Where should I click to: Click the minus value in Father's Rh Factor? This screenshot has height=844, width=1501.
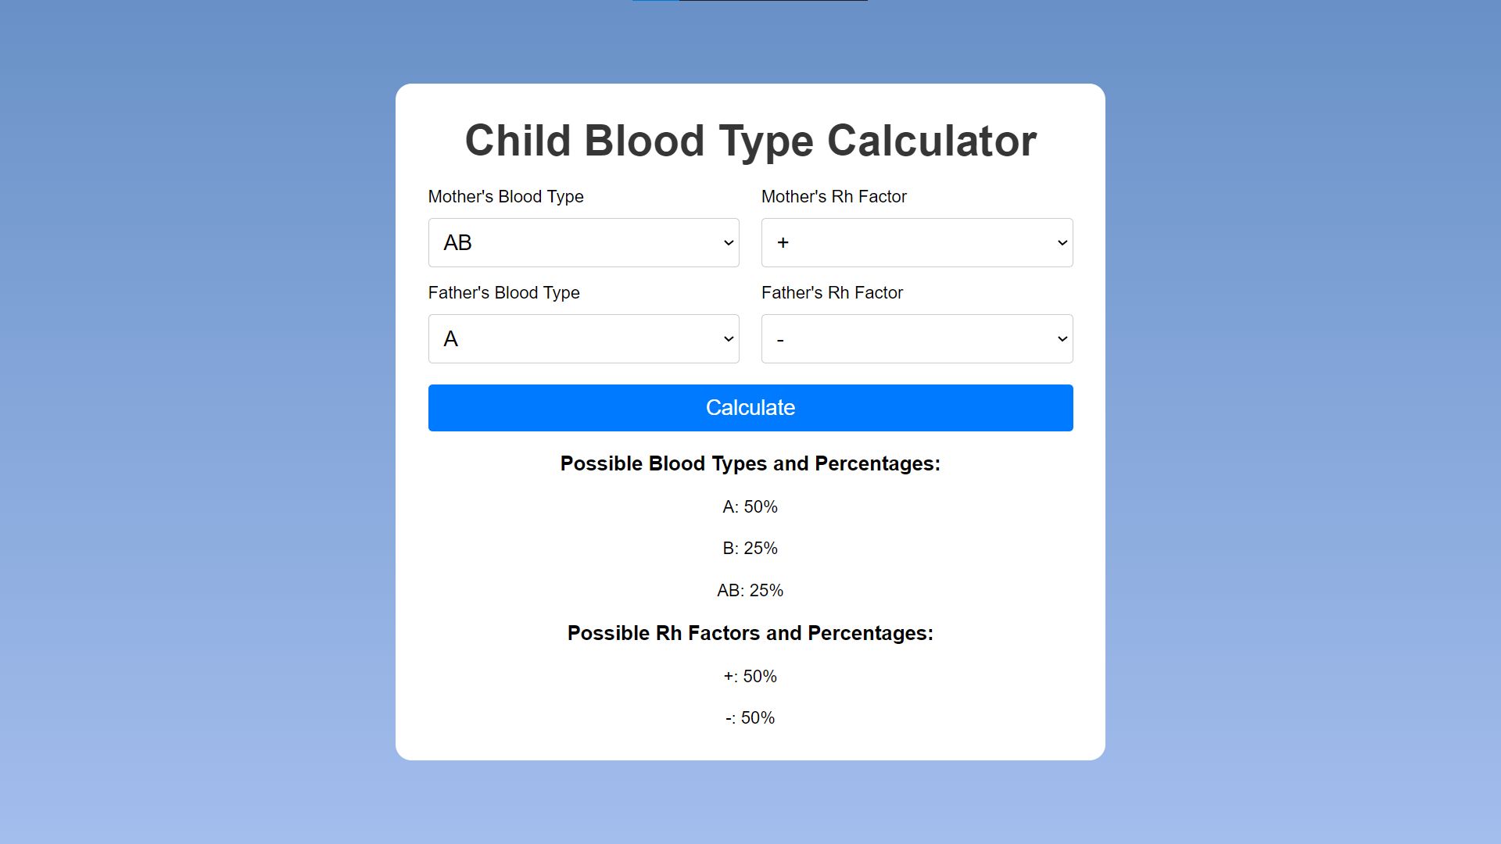(780, 340)
